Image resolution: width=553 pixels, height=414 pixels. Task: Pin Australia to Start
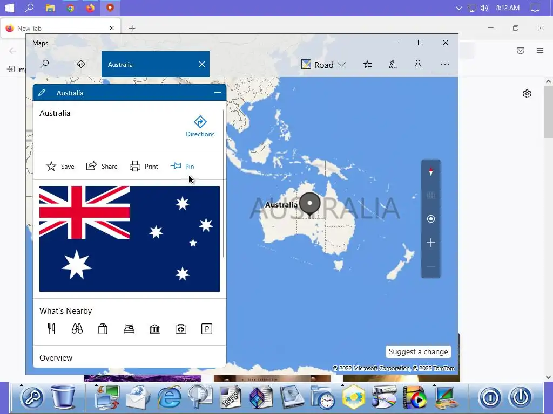(183, 166)
